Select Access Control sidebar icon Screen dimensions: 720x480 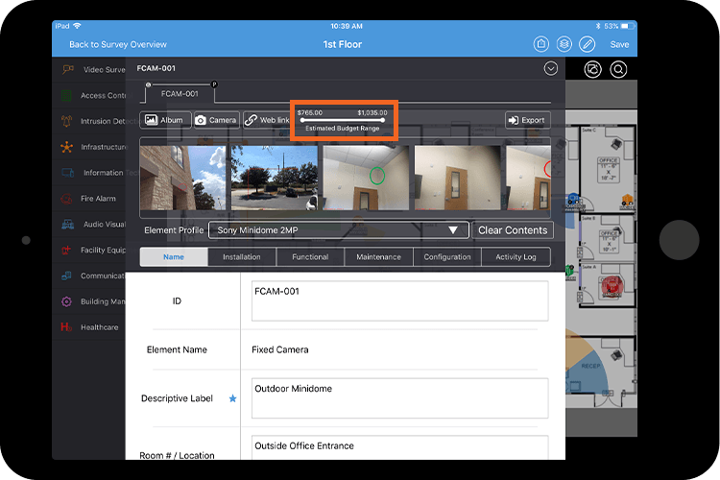pos(66,95)
